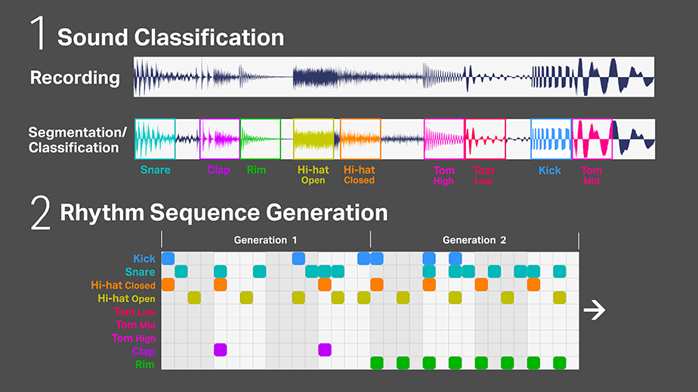Toggle the first Hi-hat Closed grid step
The width and height of the screenshot is (698, 392).
pos(168,285)
